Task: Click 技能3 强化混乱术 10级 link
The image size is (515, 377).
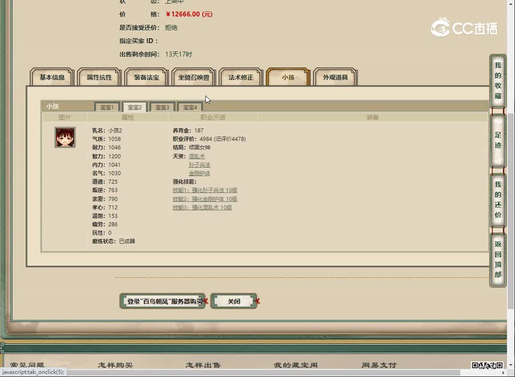Action: pos(202,207)
